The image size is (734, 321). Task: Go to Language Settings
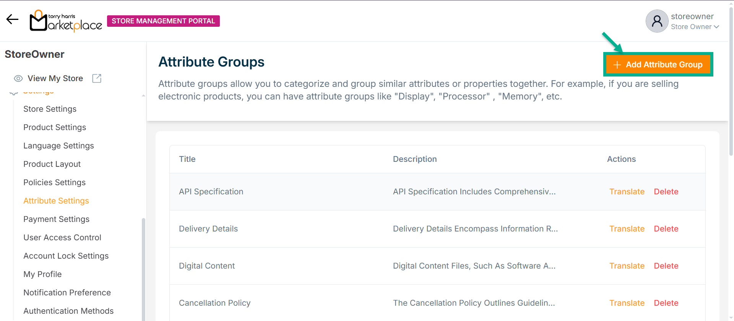(58, 146)
